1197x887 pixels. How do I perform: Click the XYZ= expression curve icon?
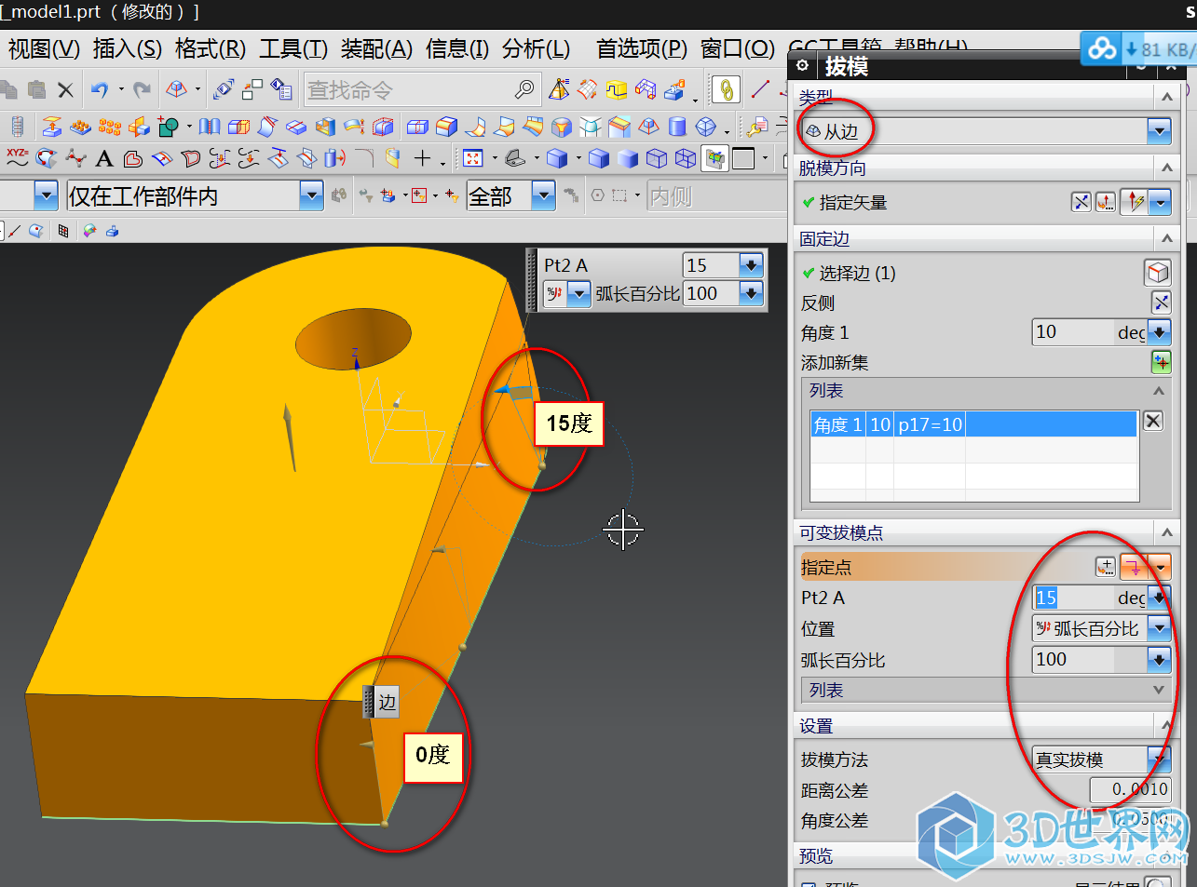pos(17,158)
